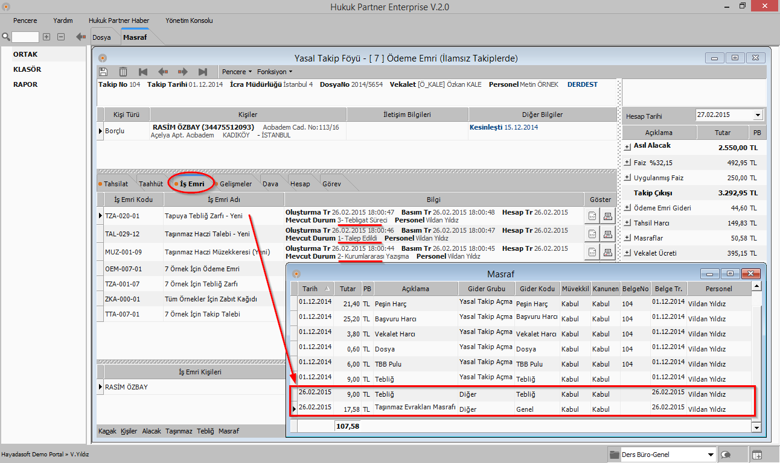Switch to the Masraf top tab
Screen dimensions: 780x463
click(136, 37)
